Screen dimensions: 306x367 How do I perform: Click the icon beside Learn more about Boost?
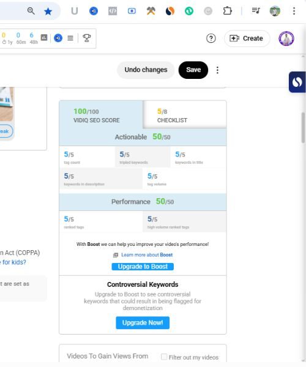(116, 255)
